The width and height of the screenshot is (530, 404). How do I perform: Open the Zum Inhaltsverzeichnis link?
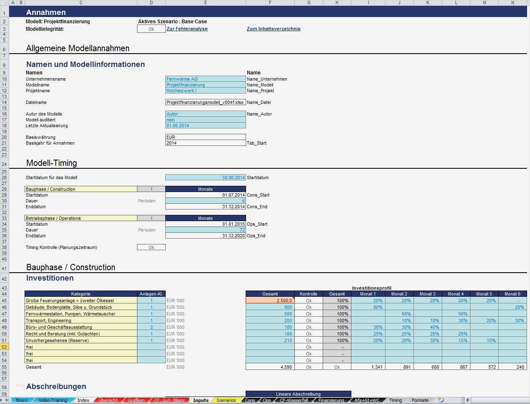click(273, 29)
